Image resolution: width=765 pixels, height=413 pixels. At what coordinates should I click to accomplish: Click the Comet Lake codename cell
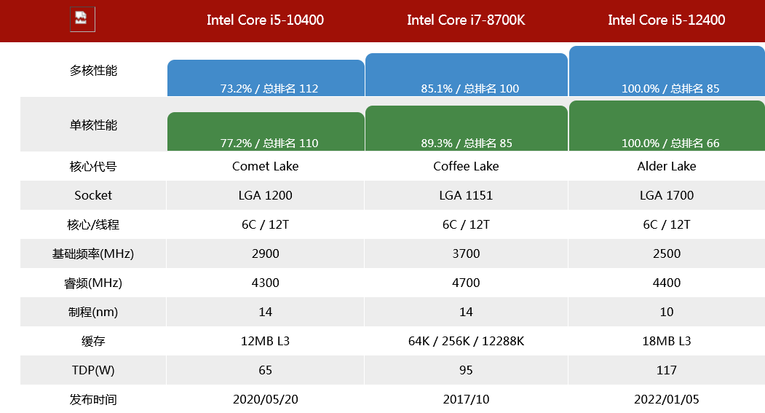pos(266,166)
